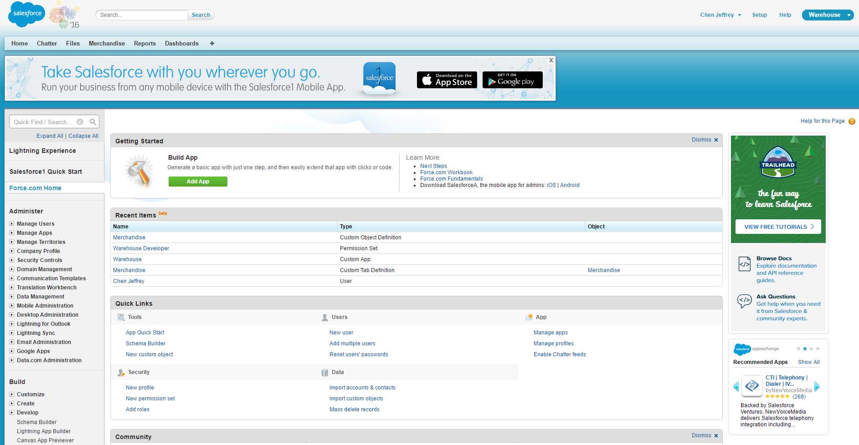Open the Chatter tab
The image size is (859, 445).
point(47,44)
